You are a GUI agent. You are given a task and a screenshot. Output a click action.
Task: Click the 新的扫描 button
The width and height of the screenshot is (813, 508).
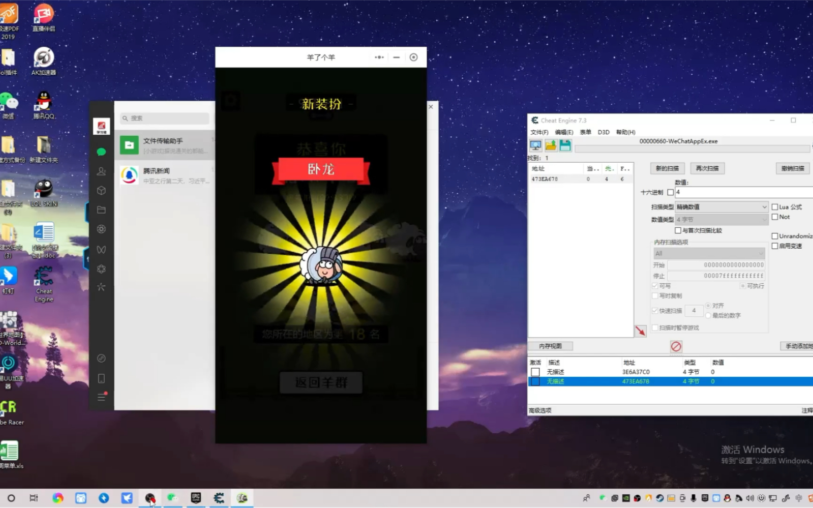(x=667, y=168)
